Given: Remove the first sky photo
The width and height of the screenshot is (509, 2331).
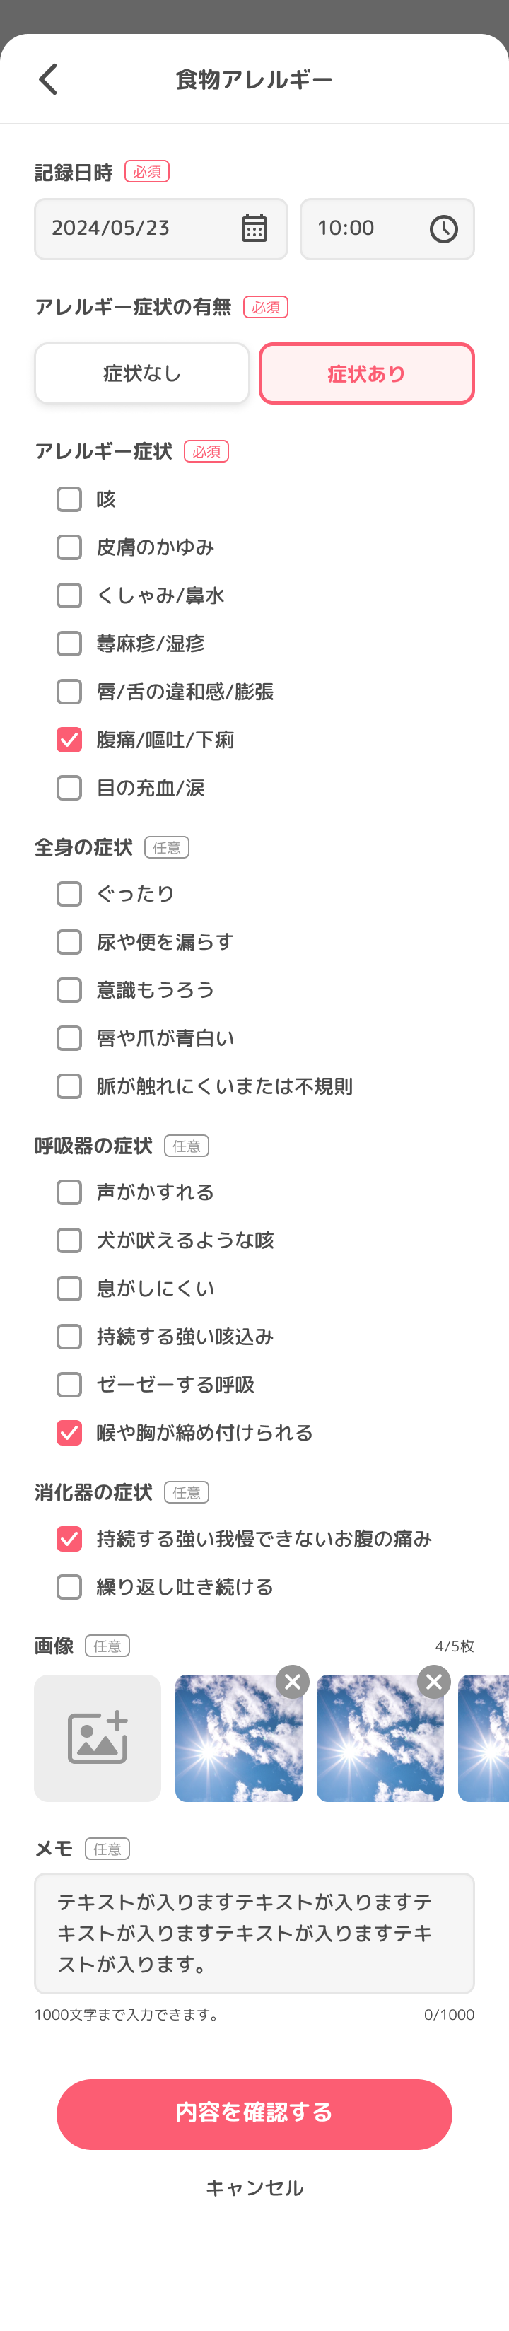Looking at the screenshot, I should 292,1681.
